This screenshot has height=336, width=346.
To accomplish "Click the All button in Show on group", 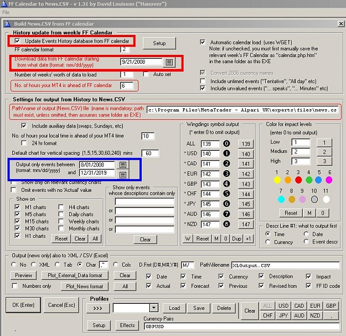I will (95, 239).
